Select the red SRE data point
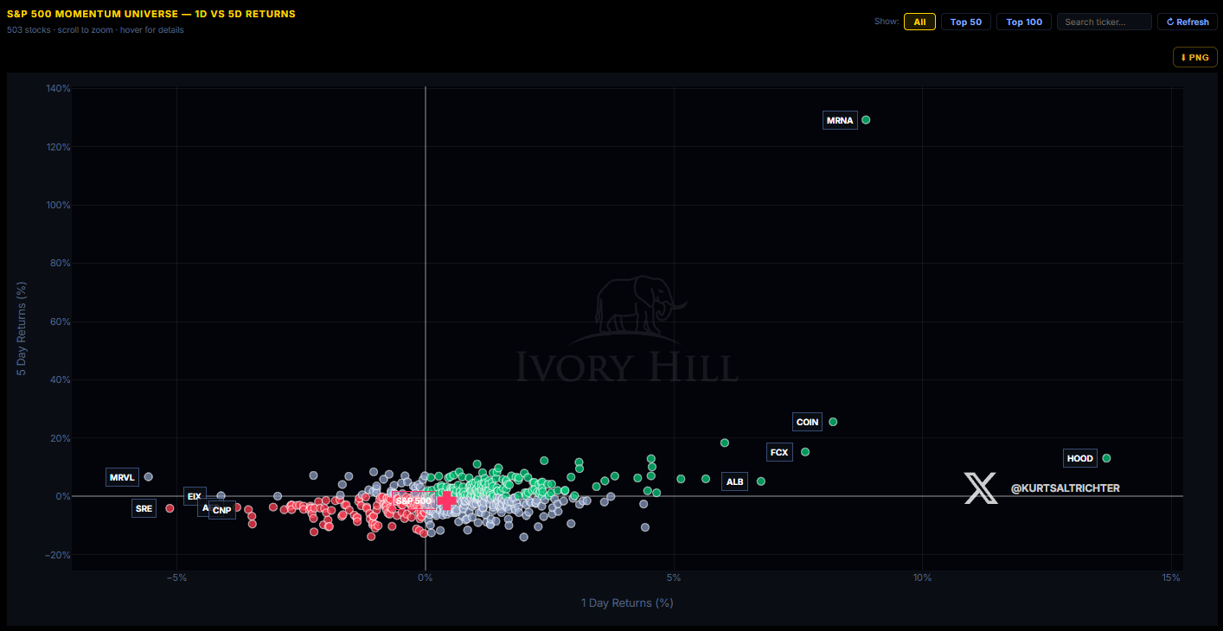Screen dimensions: 1223x631 (x=170, y=508)
